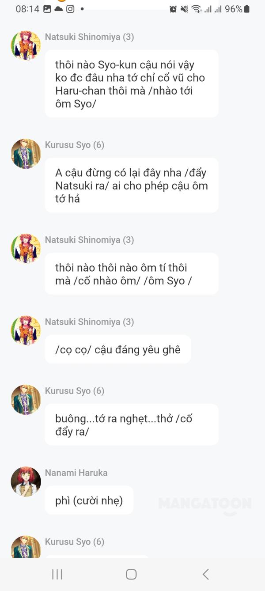This screenshot has height=591, width=265.
Task: Tap the Nanami Haruka name label
Action: [76, 473]
